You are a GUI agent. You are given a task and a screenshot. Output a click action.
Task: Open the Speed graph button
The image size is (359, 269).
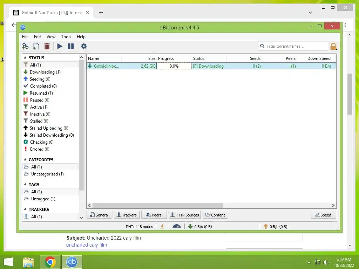click(323, 215)
